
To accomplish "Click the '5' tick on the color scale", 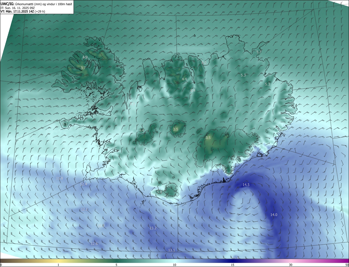I will (x=116, y=265).
